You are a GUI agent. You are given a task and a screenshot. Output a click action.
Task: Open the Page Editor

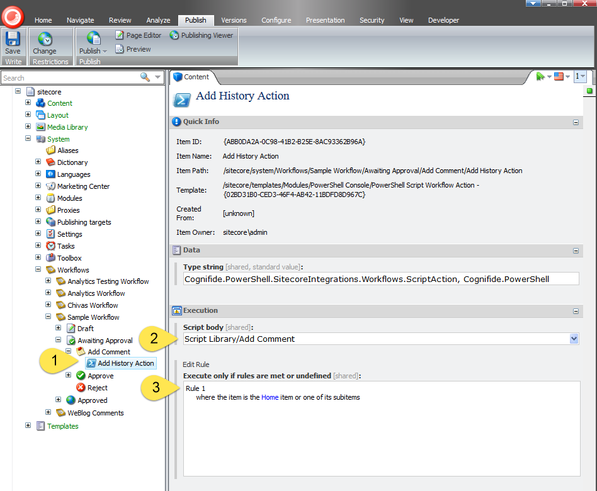pos(138,35)
